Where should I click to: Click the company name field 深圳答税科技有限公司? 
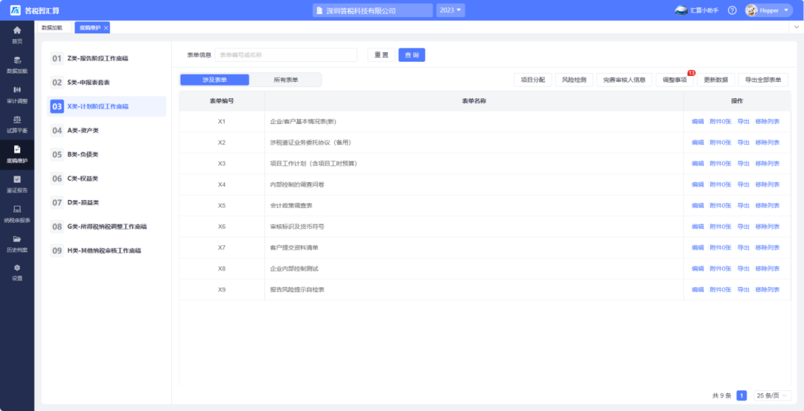[373, 10]
